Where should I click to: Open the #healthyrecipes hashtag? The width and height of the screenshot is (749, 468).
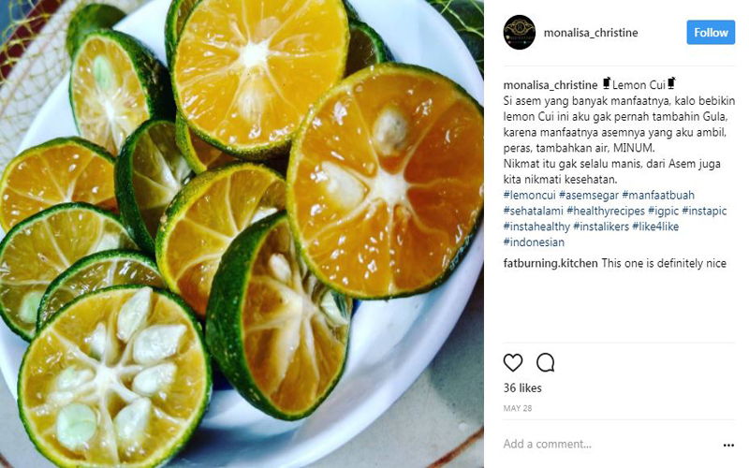606,211
